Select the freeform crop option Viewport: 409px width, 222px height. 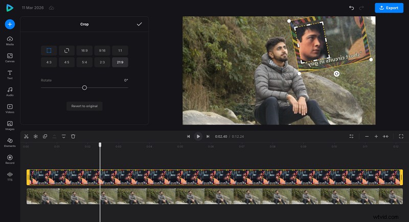49,51
